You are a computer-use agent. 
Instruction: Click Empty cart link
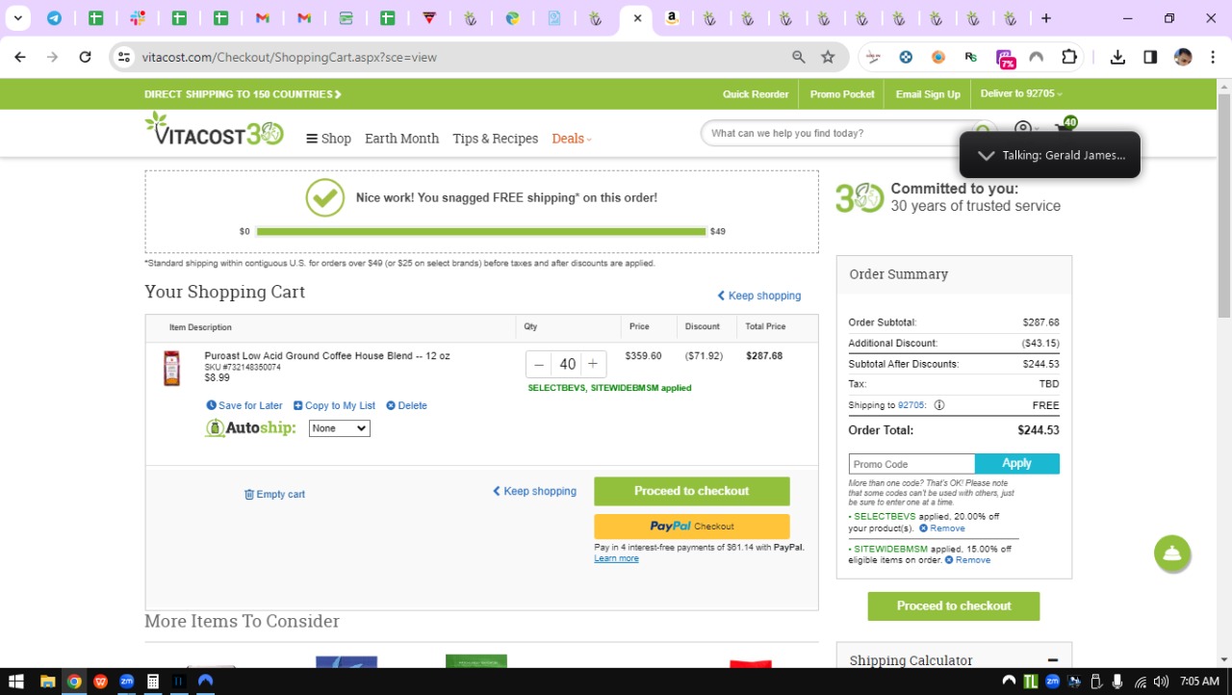point(274,494)
